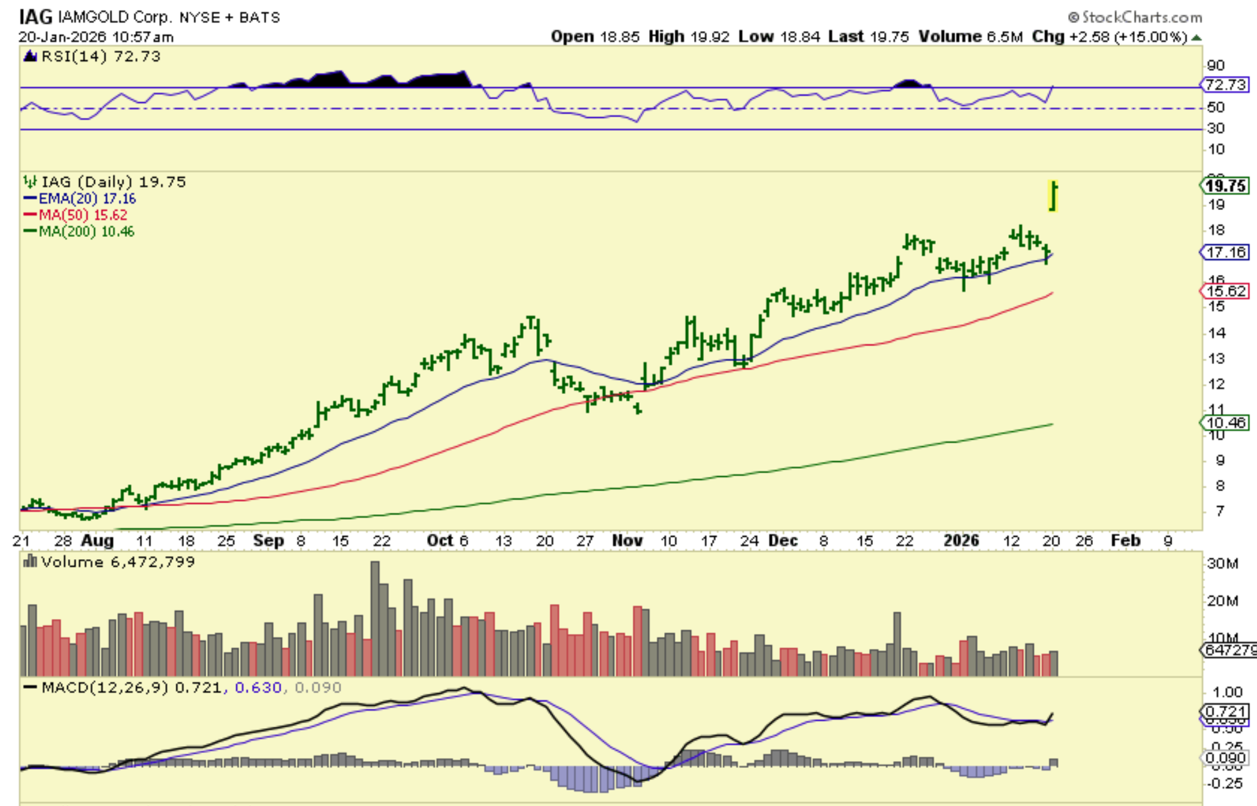Click the 17.16 EMA axis tag
This screenshot has width=1257, height=806.
[x=1225, y=252]
